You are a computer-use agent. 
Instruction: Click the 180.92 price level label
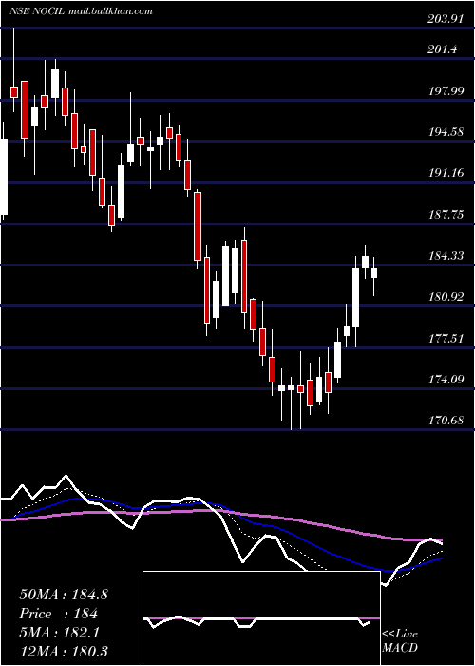[x=446, y=297]
